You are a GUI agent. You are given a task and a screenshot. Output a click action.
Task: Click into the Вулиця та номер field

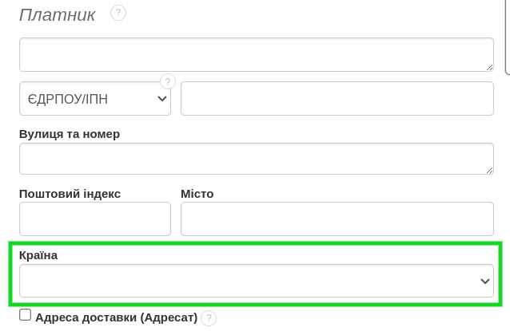click(x=256, y=159)
